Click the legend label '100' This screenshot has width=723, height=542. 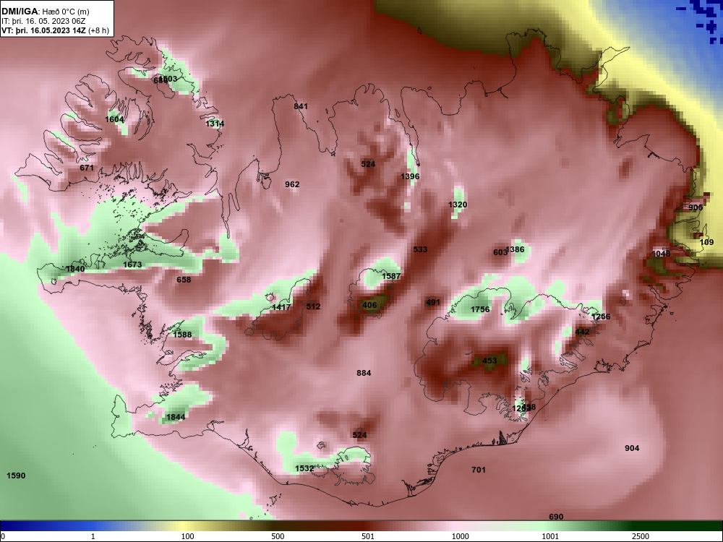(188, 536)
